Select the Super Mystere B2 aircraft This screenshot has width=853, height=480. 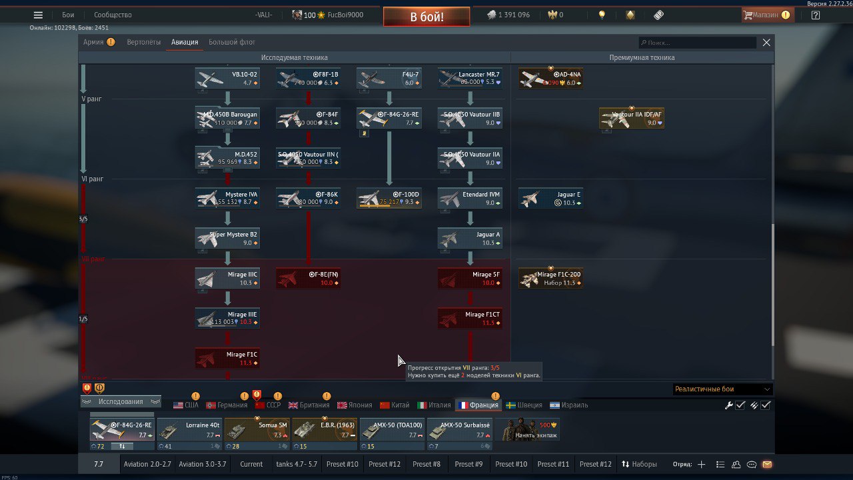[227, 239]
